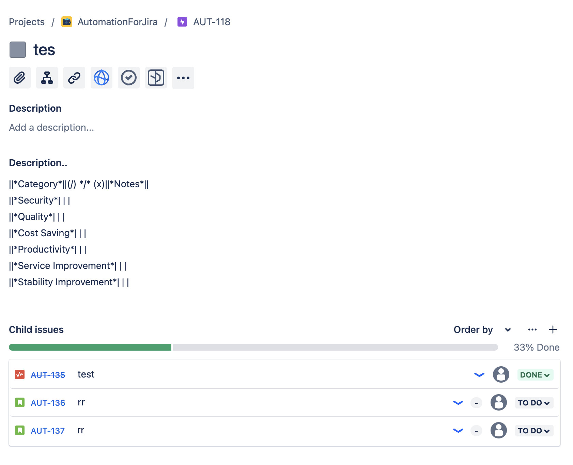Click the AutomationForJira project avatar icon

coord(67,22)
